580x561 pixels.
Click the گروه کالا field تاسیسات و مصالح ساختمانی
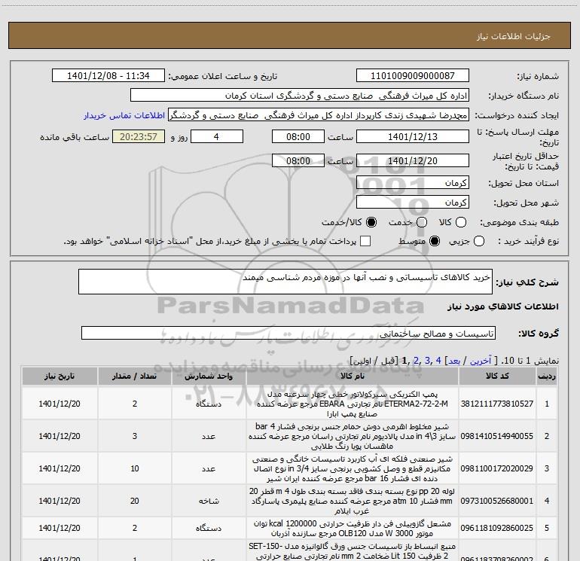[x=288, y=333]
